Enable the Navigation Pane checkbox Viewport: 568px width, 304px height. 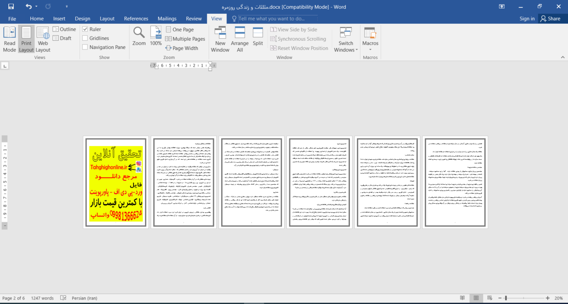[85, 47]
